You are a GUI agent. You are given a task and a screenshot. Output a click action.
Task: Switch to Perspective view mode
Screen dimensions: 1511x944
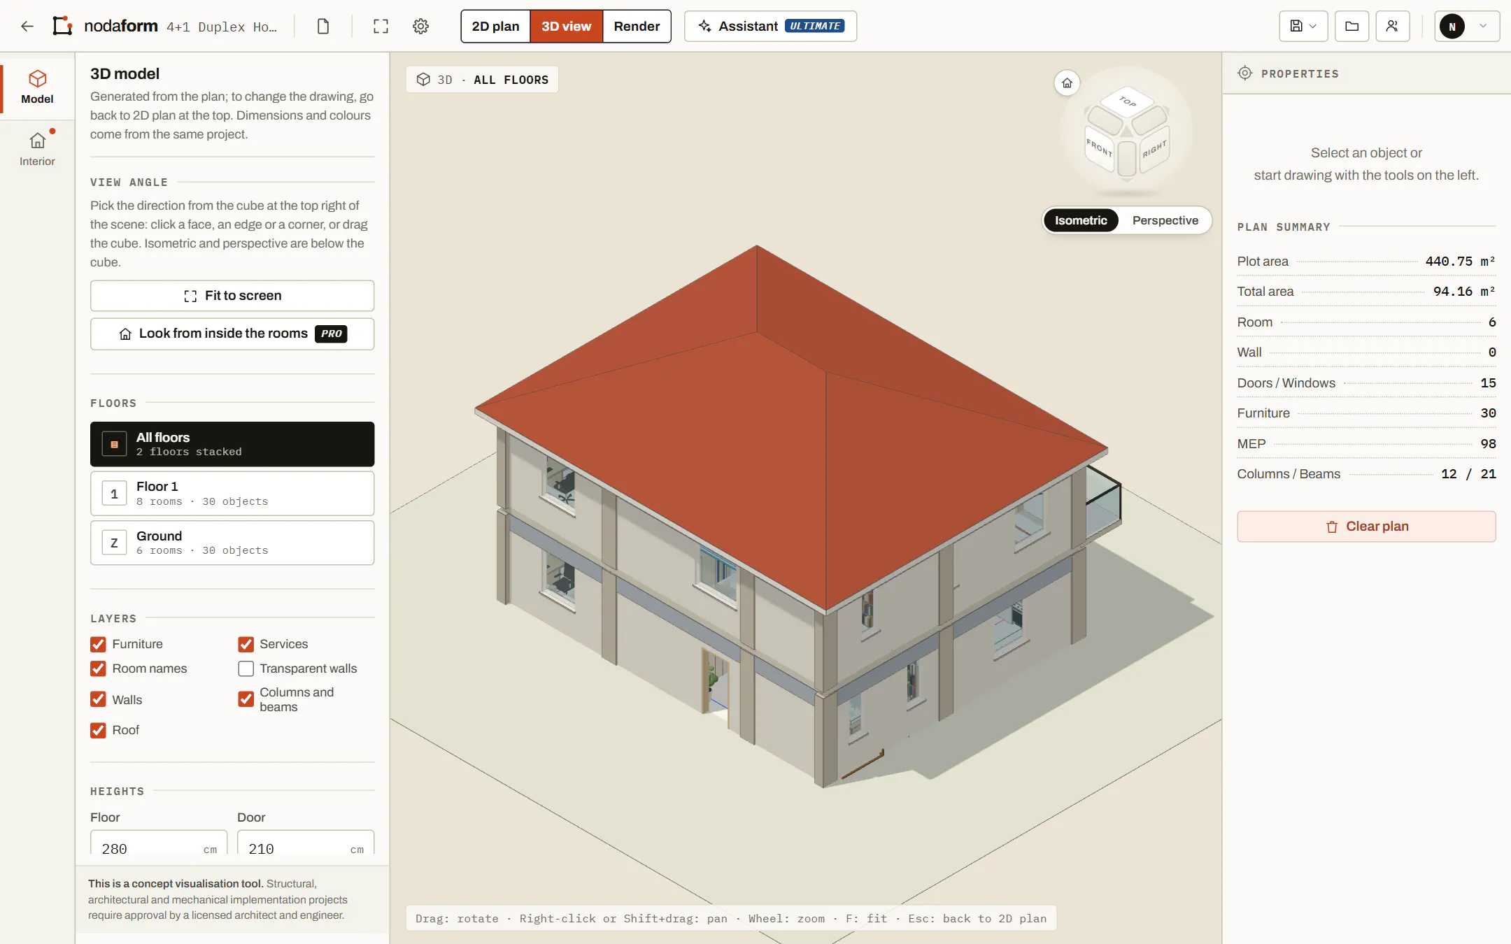[x=1165, y=220]
